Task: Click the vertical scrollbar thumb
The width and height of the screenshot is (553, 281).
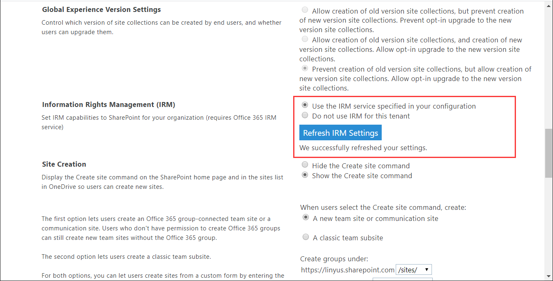Action: coord(549,152)
